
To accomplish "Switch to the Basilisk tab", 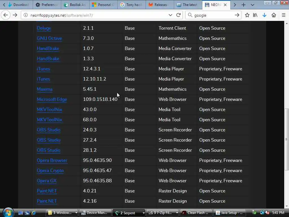I will pos(75,5).
